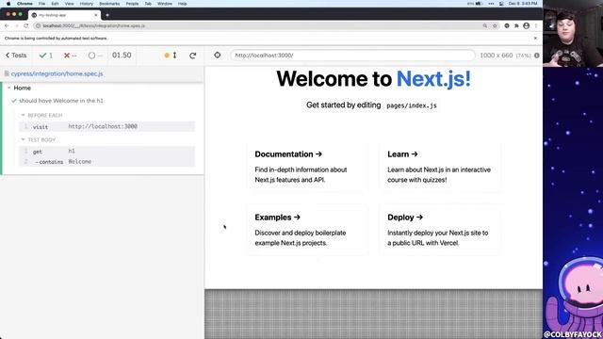Open the Chrome application menu

(25, 4)
